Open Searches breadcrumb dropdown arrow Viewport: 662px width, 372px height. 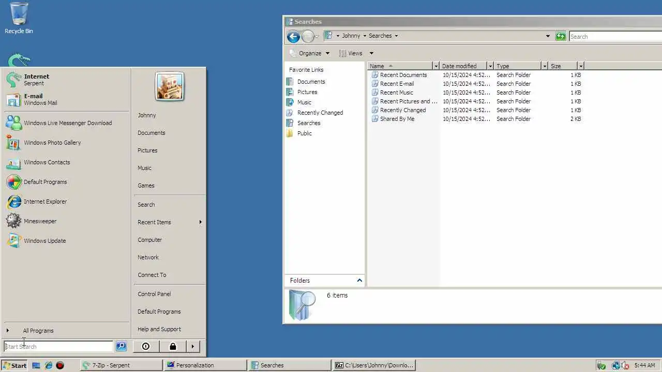[x=396, y=36]
